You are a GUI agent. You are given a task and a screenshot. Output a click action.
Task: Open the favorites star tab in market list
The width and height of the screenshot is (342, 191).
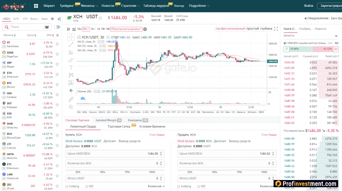52,19
